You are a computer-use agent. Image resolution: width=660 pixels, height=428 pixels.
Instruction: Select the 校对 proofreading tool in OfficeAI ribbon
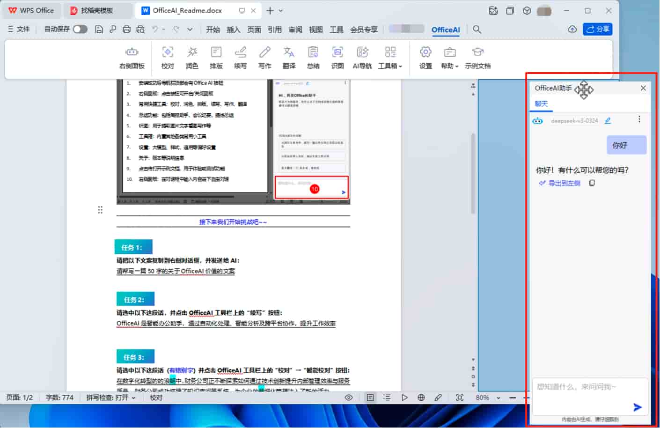(x=167, y=57)
